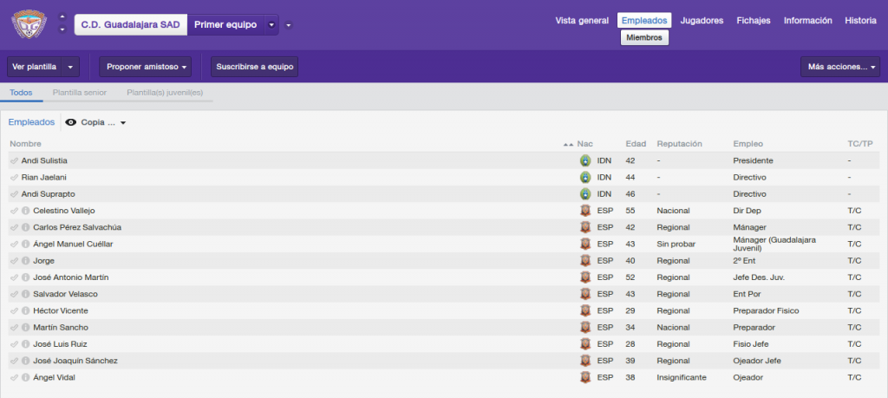
Task: Sort the table by the Edad column header
Action: tap(631, 144)
